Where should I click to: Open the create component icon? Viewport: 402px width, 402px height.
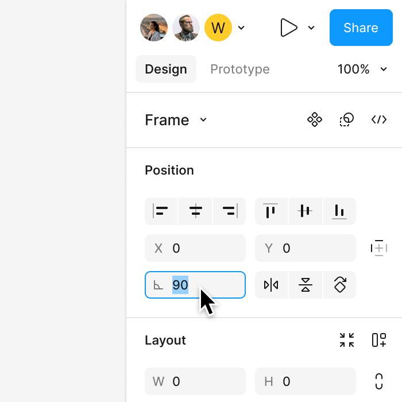coord(315,119)
